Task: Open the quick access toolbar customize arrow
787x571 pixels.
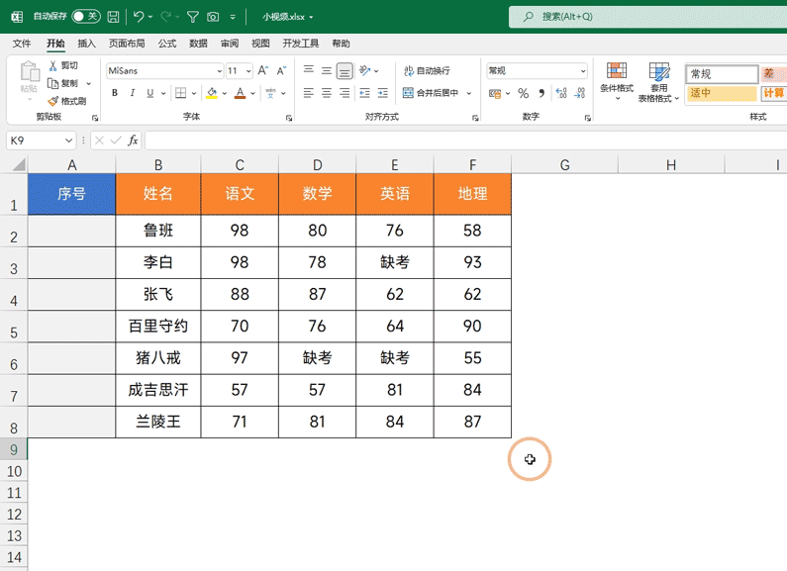Action: (233, 17)
